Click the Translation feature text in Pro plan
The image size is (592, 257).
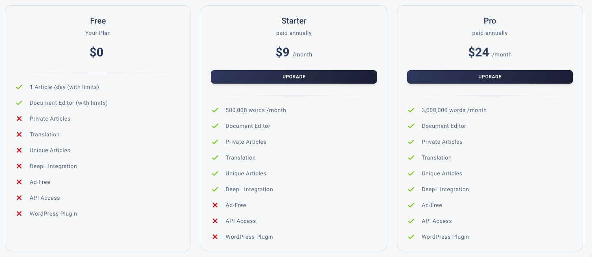(x=436, y=158)
